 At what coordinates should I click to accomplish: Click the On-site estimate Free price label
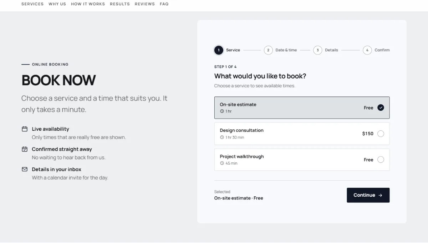tap(368, 108)
